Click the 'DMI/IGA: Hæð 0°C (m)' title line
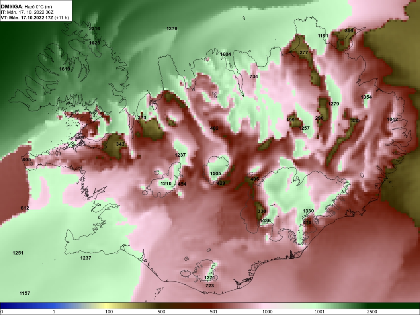The height and width of the screenshot is (315, 420). point(26,7)
